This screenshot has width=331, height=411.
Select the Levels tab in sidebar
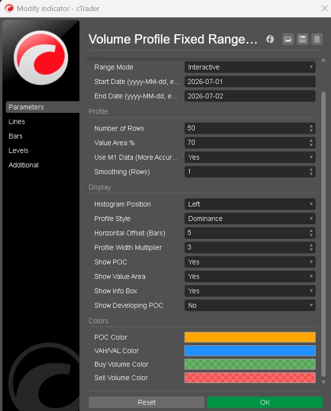pyautogui.click(x=18, y=150)
